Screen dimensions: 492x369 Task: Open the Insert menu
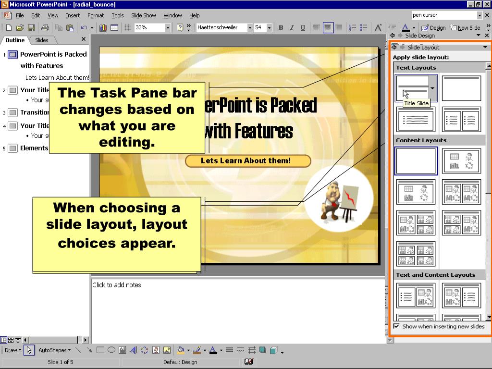[x=73, y=15]
